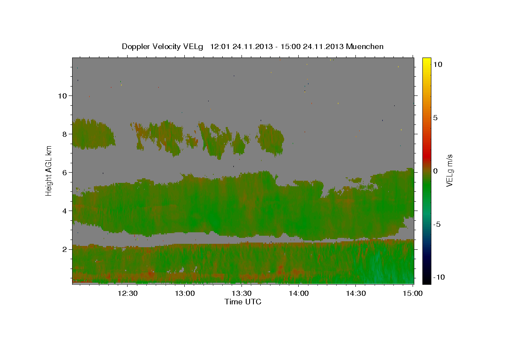Screen dimensions: 512x341
Task: Click the '13:00' time axis label
Action: point(185,293)
